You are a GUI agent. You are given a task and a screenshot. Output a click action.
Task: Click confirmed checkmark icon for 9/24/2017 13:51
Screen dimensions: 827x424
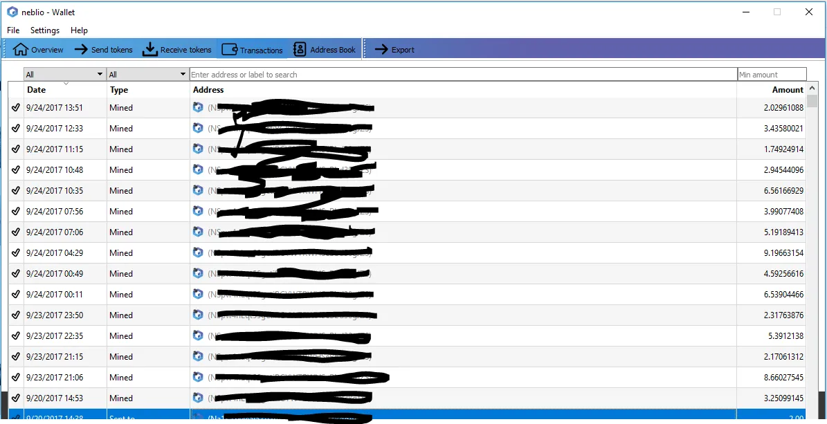(x=16, y=108)
